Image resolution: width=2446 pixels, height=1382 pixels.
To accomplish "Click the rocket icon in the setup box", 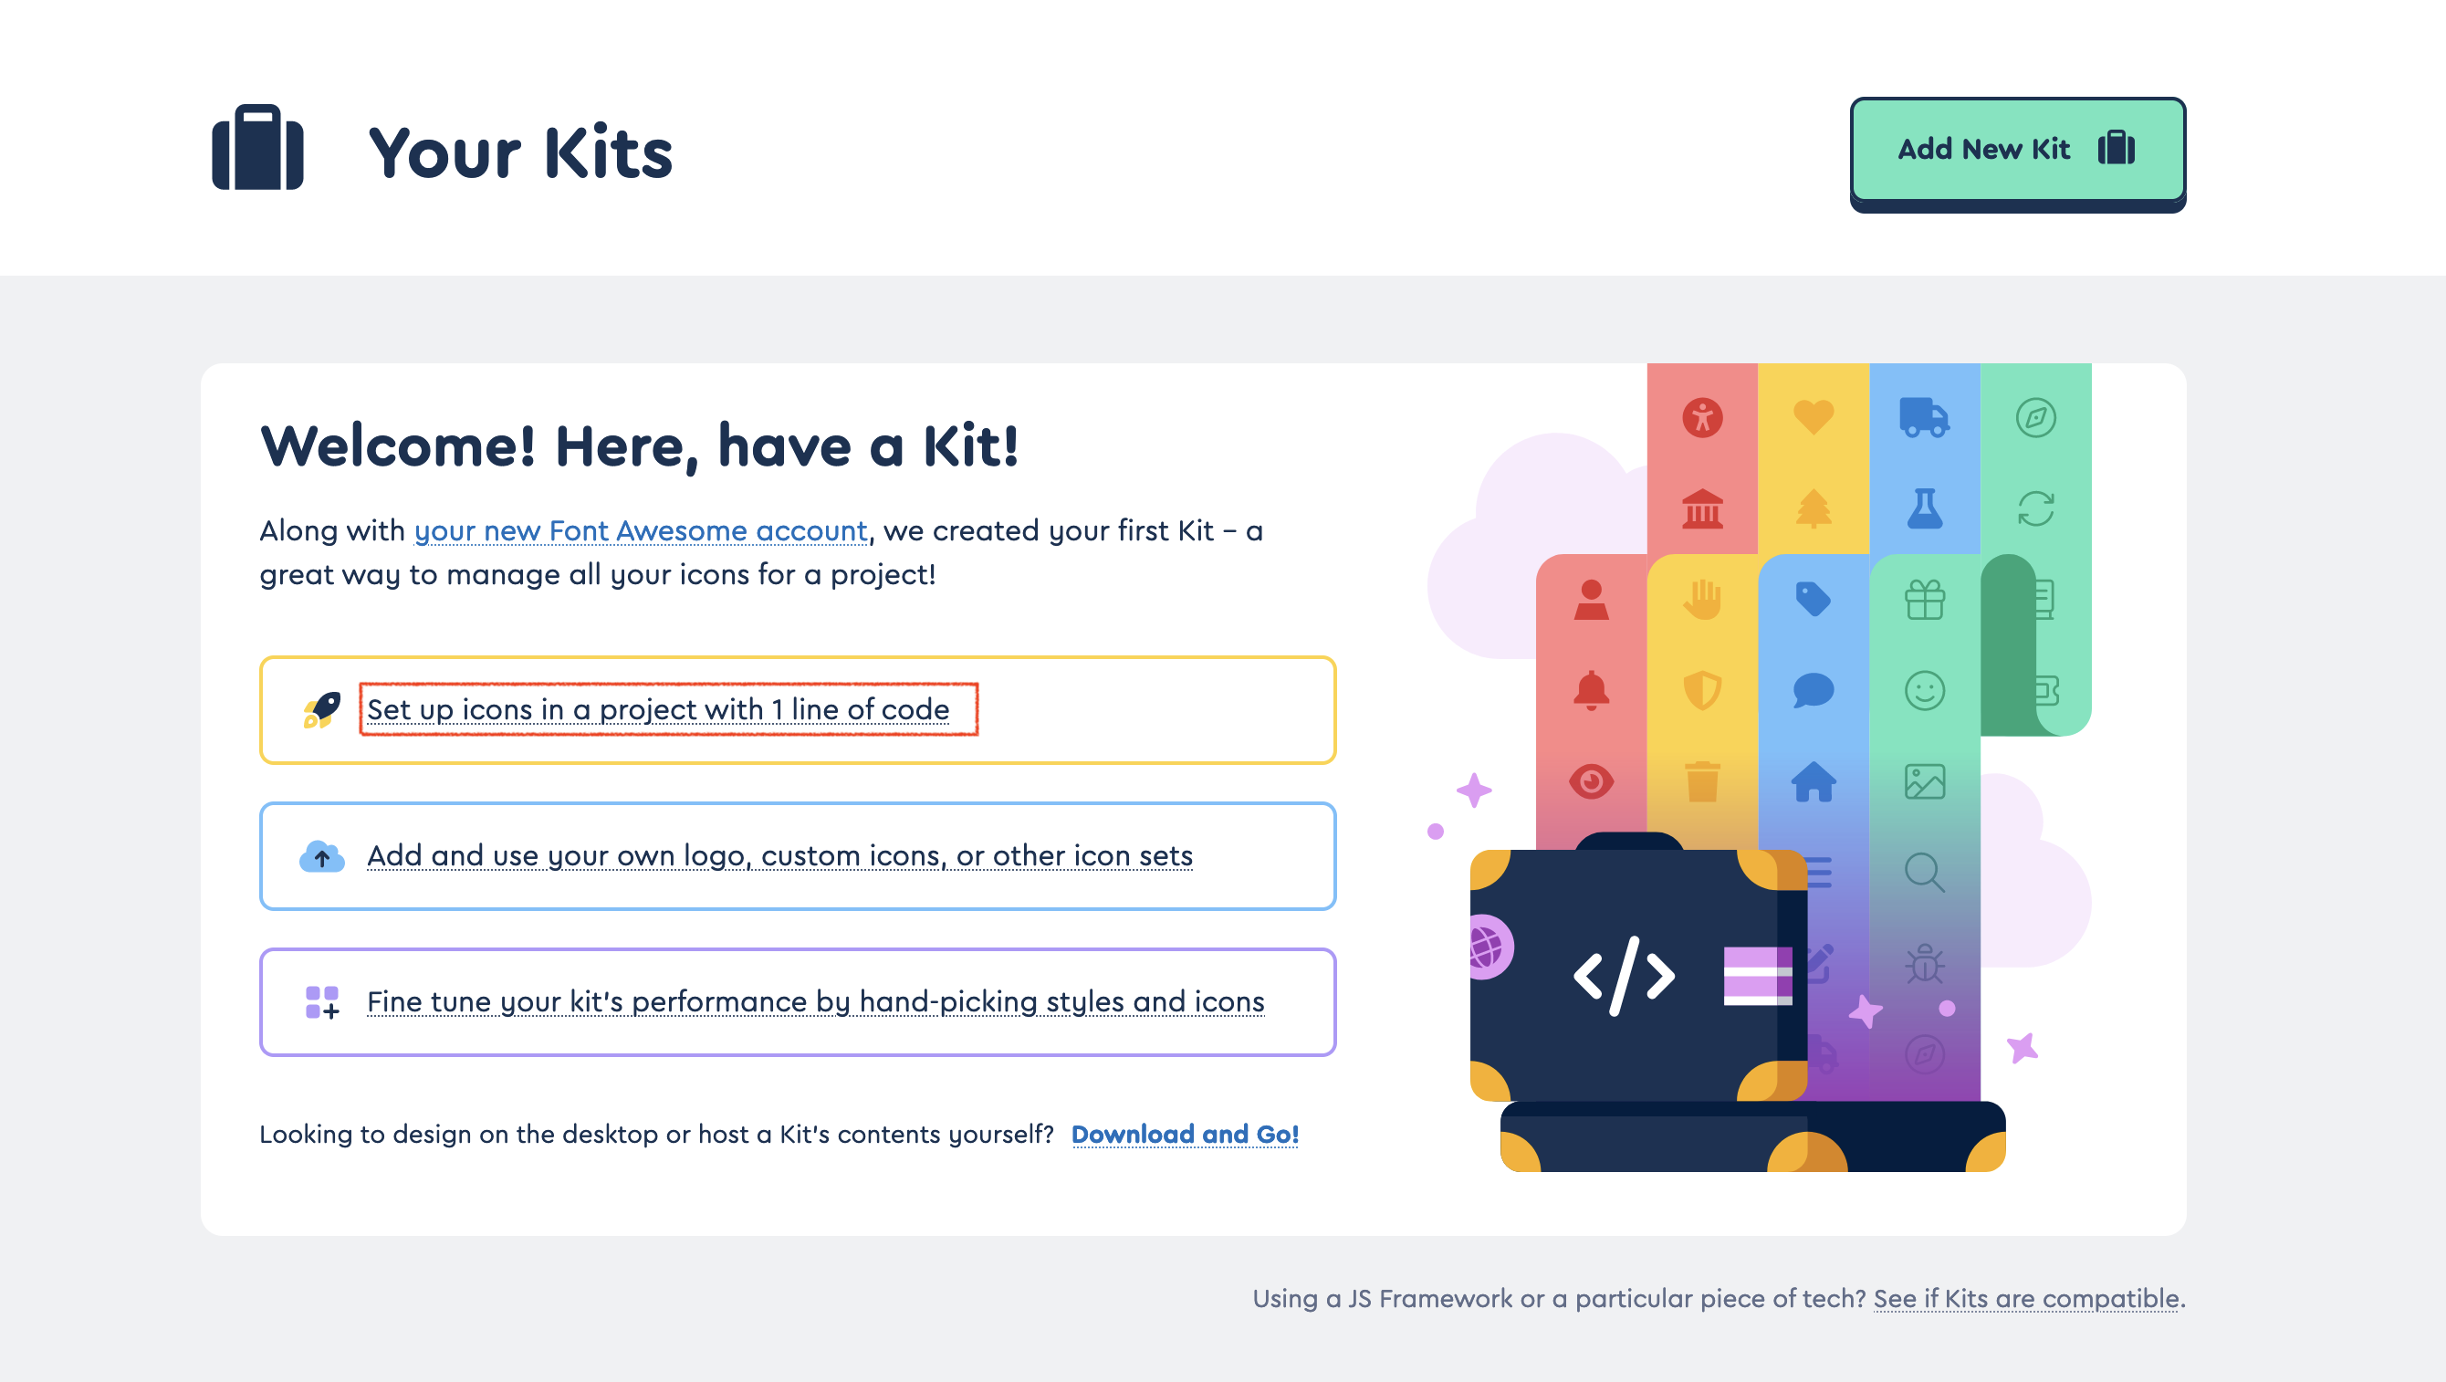I will click(x=322, y=710).
